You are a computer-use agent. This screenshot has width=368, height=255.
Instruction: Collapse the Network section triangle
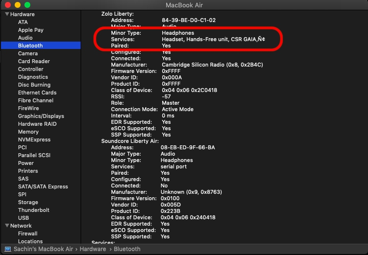tap(7, 226)
